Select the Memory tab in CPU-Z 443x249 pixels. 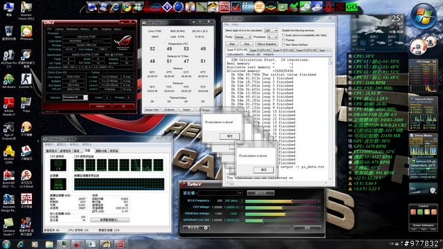(x=84, y=29)
